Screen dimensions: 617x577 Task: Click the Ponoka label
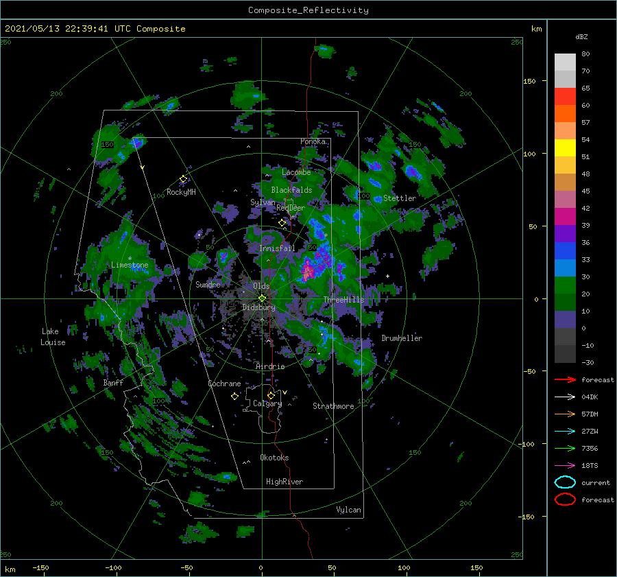tap(313, 141)
